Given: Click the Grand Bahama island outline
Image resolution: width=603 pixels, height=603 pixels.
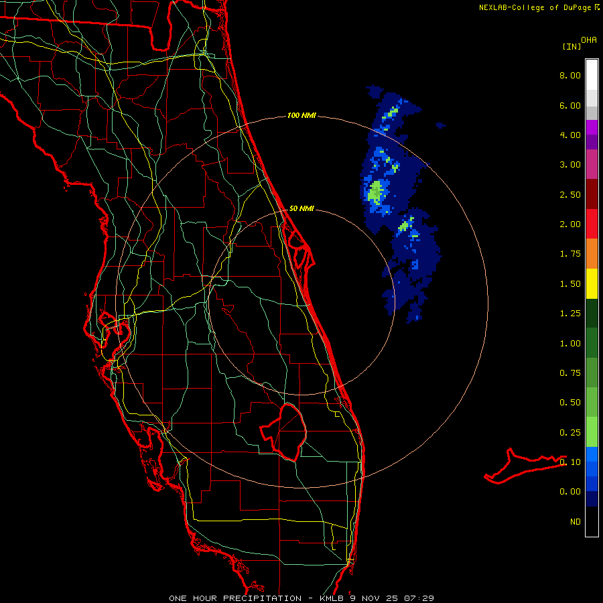Looking at the screenshot, I should pos(525,466).
